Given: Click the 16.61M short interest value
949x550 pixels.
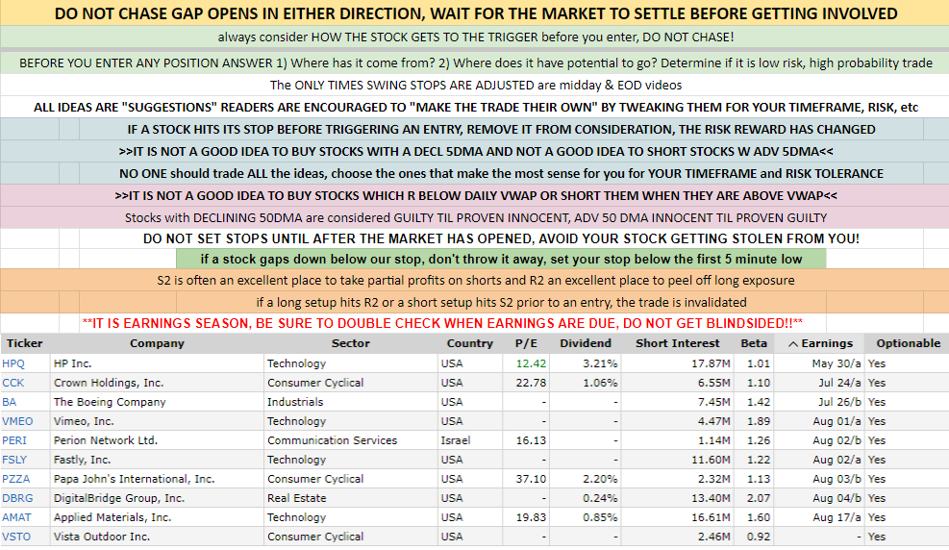Looking at the screenshot, I should pos(711,517).
